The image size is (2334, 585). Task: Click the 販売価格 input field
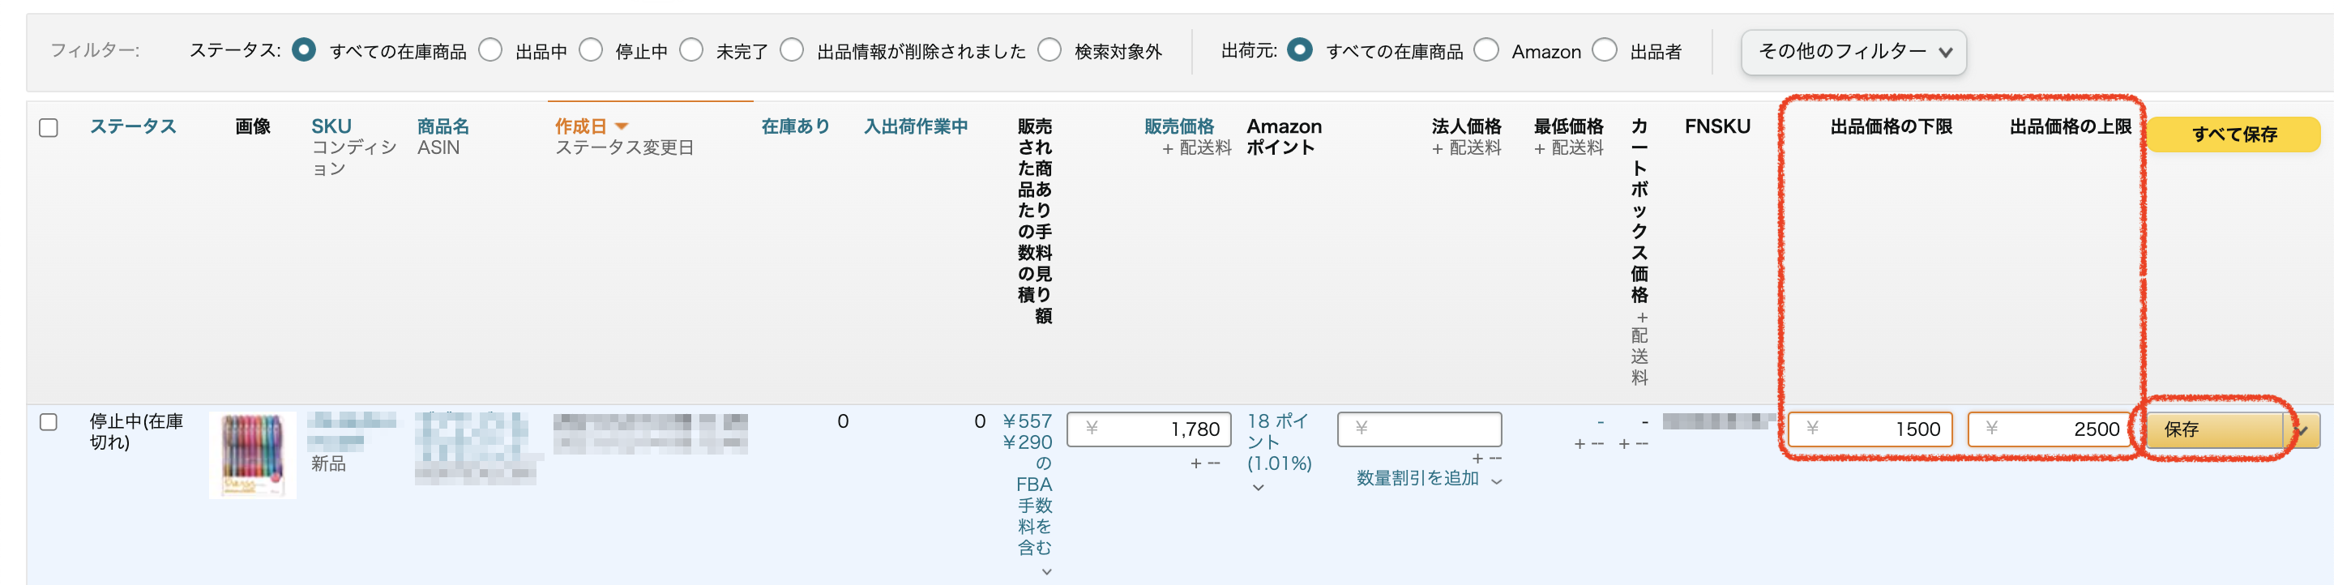[x=1148, y=429]
